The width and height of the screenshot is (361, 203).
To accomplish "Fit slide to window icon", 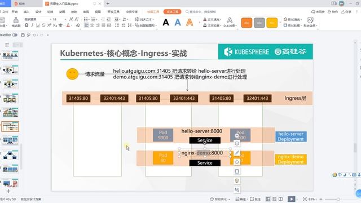I will [305, 199].
